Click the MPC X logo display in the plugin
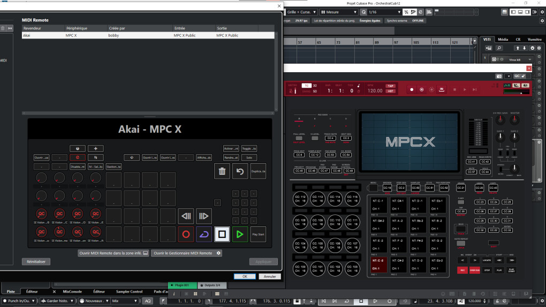This screenshot has width=546, height=307. [x=410, y=142]
